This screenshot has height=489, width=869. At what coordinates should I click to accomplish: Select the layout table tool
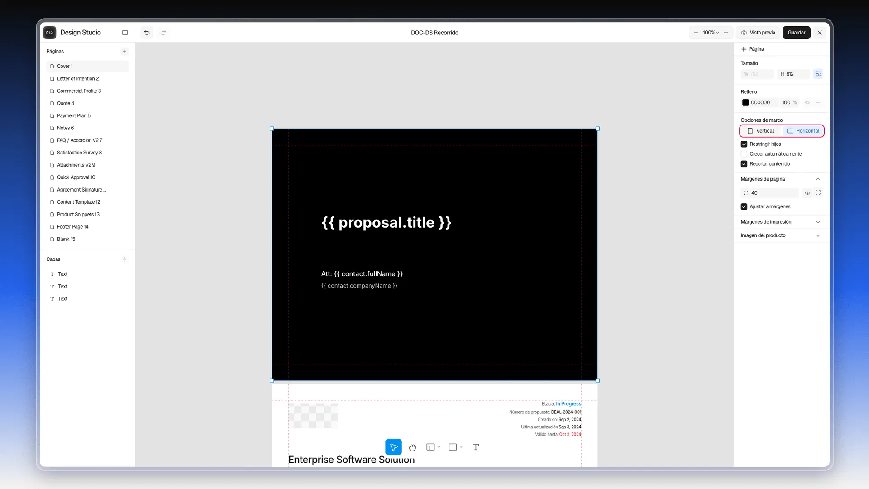430,447
